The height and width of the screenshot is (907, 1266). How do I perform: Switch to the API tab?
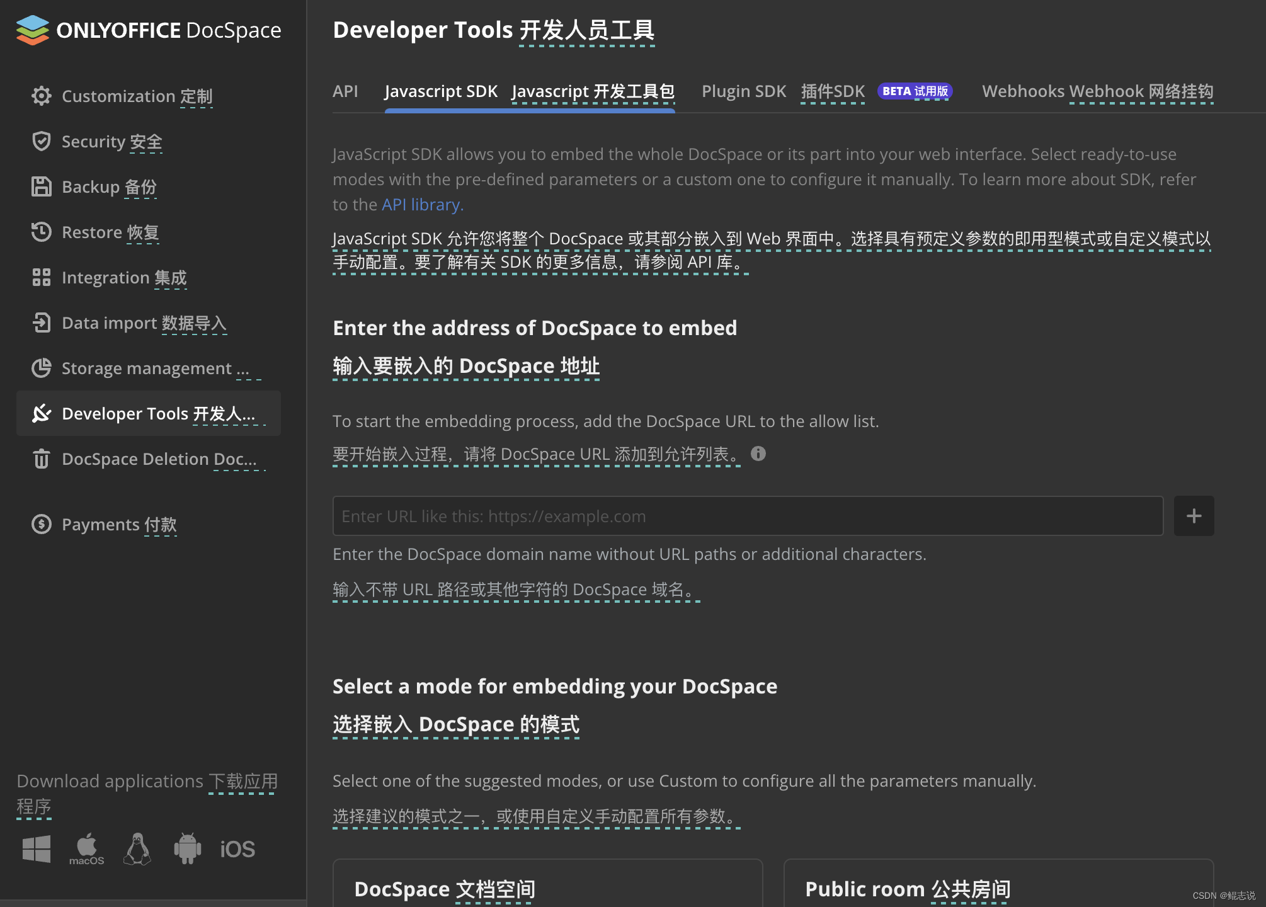[345, 91]
